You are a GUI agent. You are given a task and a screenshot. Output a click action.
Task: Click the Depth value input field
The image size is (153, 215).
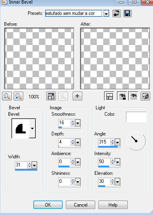tap(65, 142)
